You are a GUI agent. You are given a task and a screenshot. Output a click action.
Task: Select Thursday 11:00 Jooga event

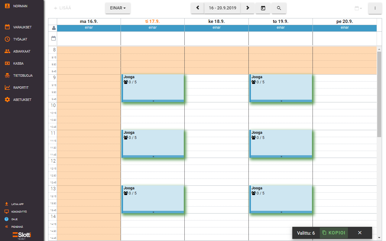[x=281, y=144]
